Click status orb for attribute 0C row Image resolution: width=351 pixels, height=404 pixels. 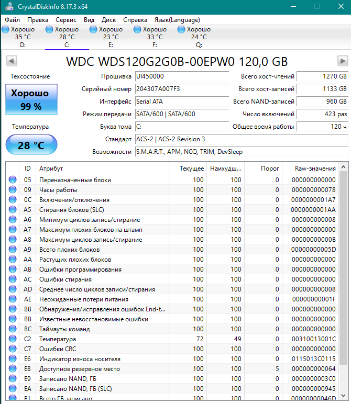click(13, 199)
